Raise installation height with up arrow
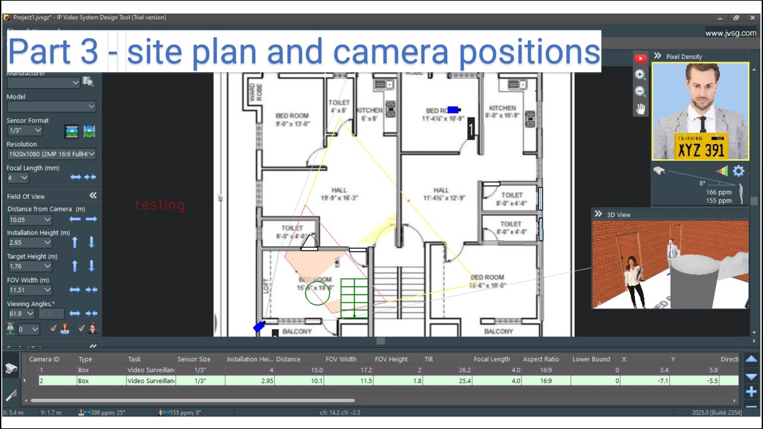 pos(75,242)
